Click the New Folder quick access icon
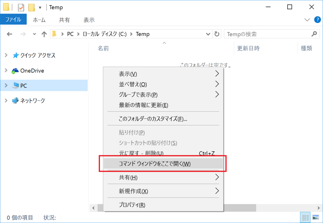The width and height of the screenshot is (323, 223). (x=32, y=8)
